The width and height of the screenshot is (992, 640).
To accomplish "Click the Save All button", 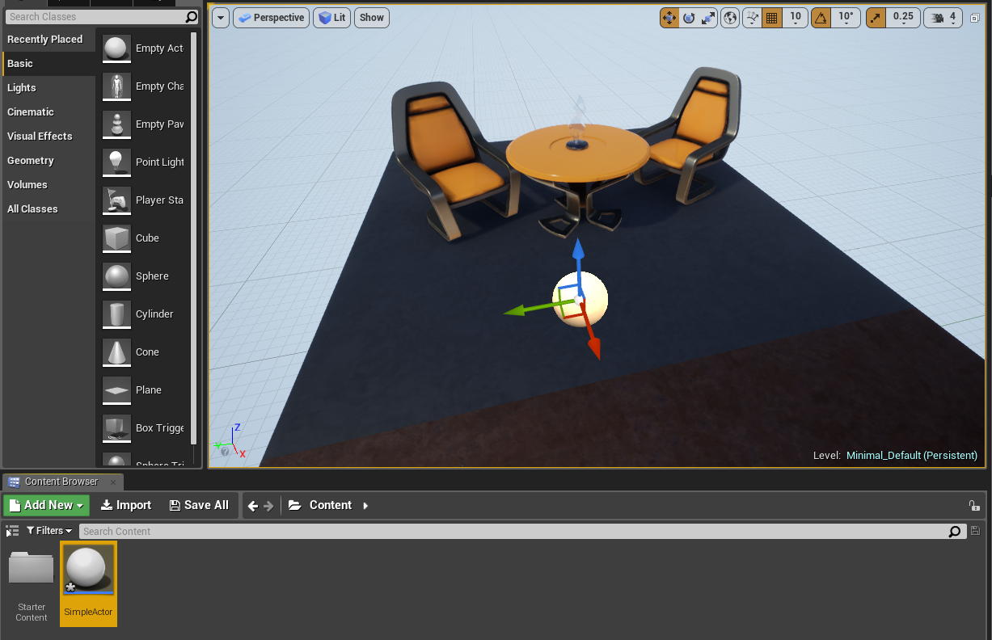I will 199,505.
